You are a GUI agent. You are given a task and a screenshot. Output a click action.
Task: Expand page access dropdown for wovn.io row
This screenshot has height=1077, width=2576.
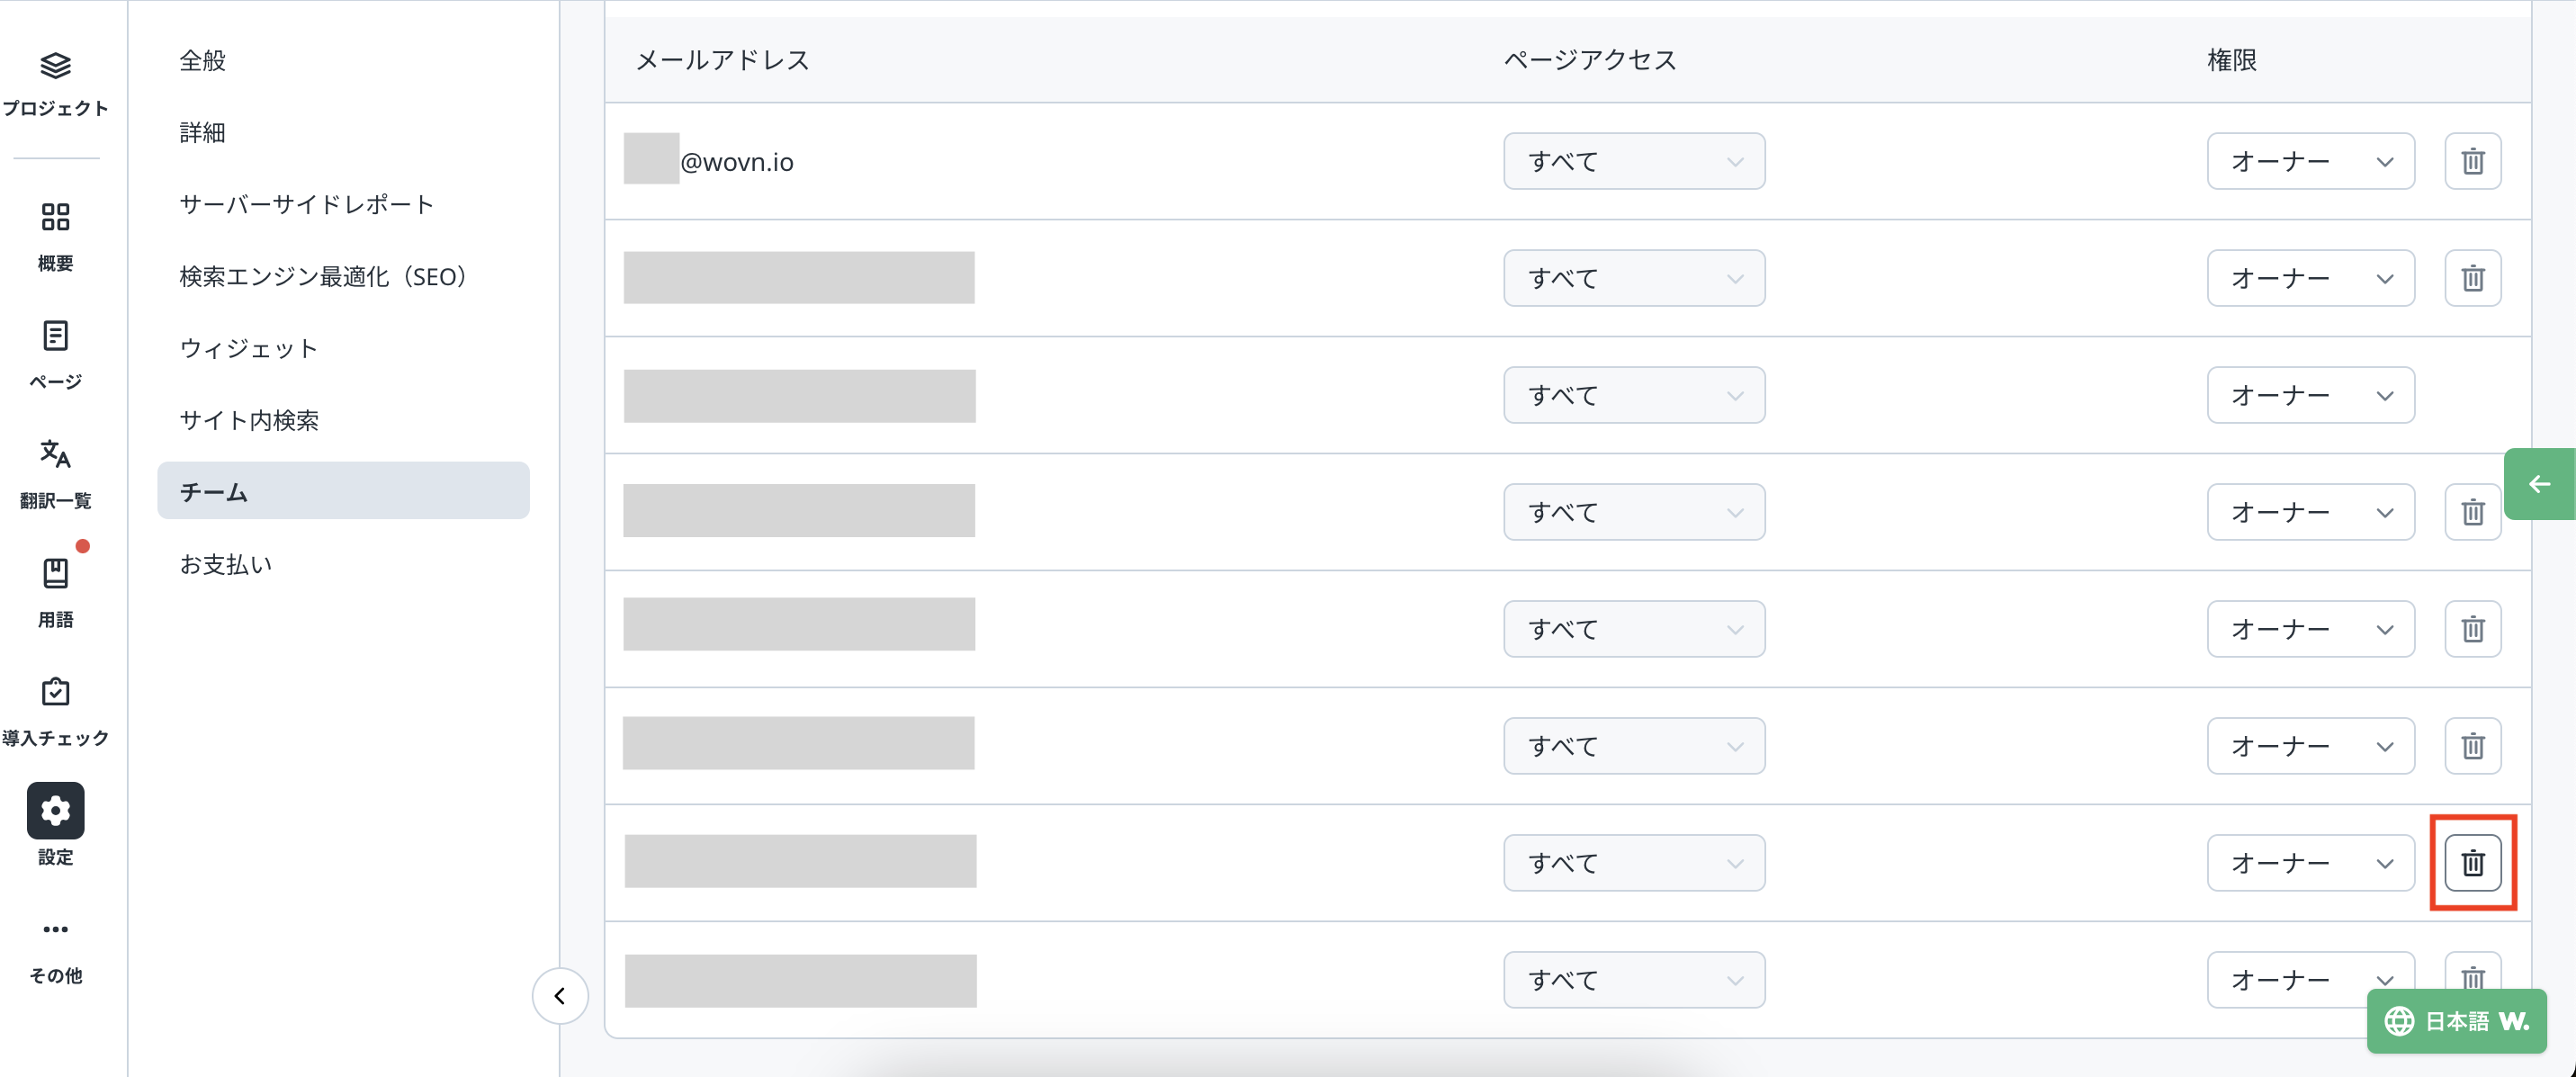pyautogui.click(x=1633, y=161)
